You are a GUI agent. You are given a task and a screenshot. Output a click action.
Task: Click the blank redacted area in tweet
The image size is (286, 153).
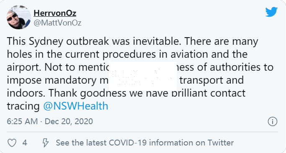click(x=143, y=76)
